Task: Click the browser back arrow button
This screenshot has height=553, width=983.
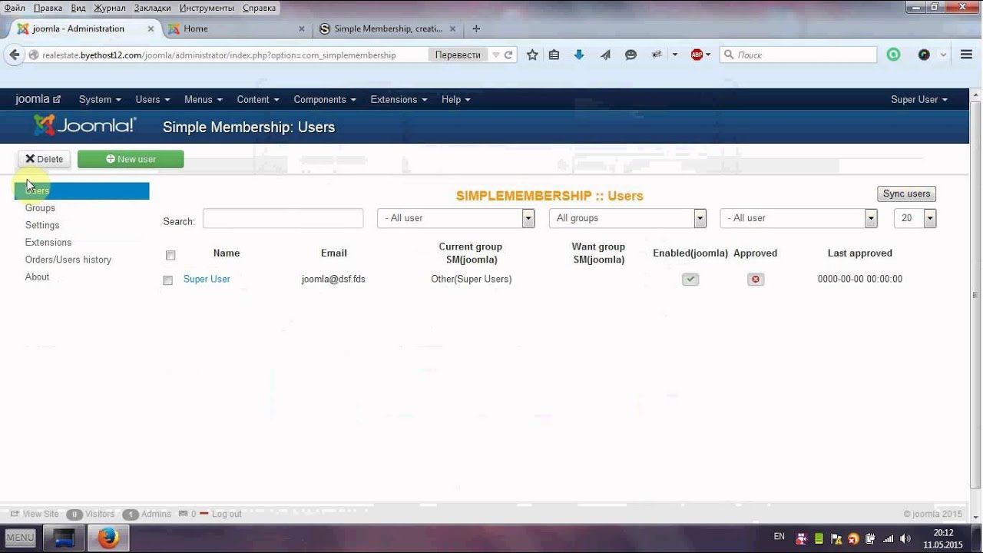Action: coord(15,55)
